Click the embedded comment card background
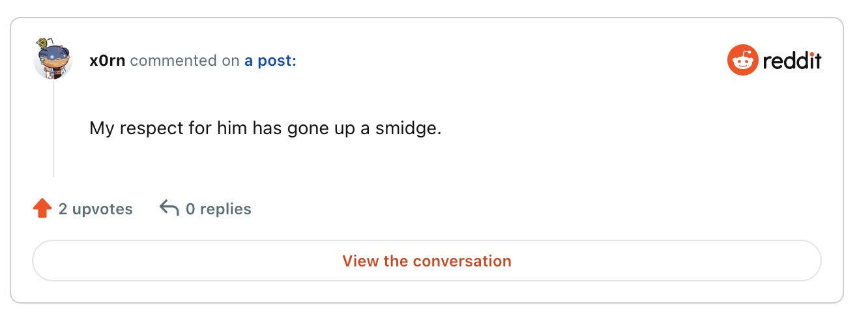 (x=427, y=160)
